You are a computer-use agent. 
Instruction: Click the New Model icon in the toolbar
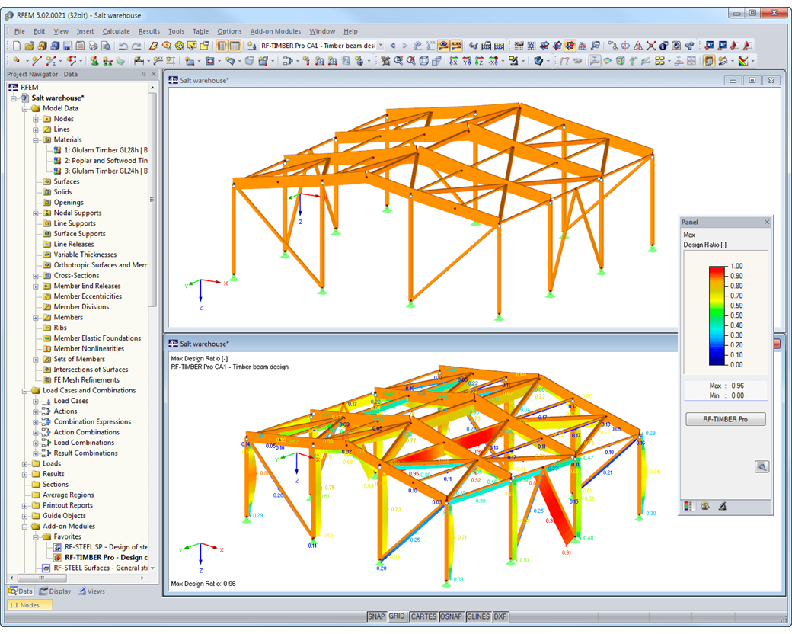pyautogui.click(x=17, y=46)
